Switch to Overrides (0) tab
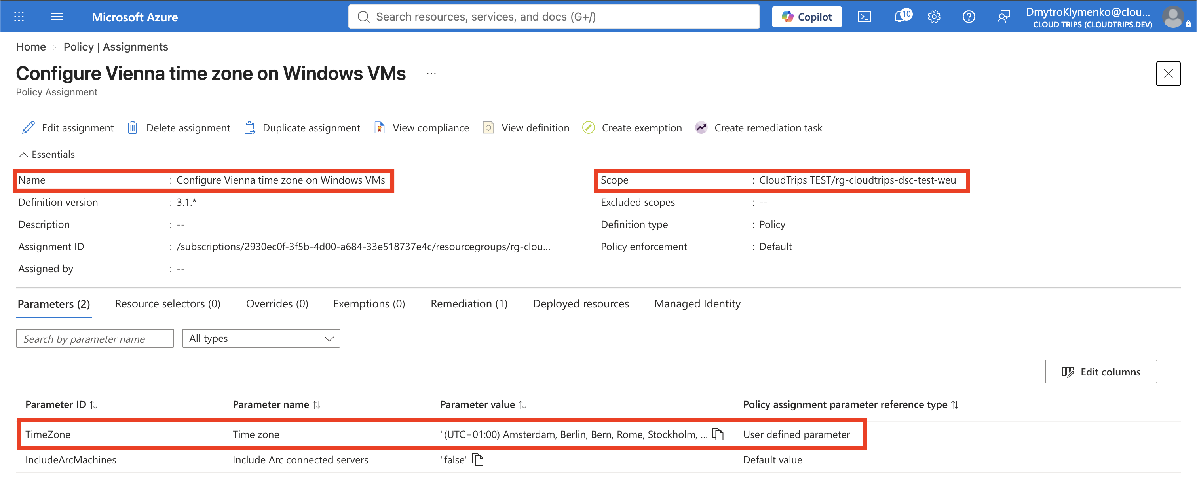 pos(277,304)
